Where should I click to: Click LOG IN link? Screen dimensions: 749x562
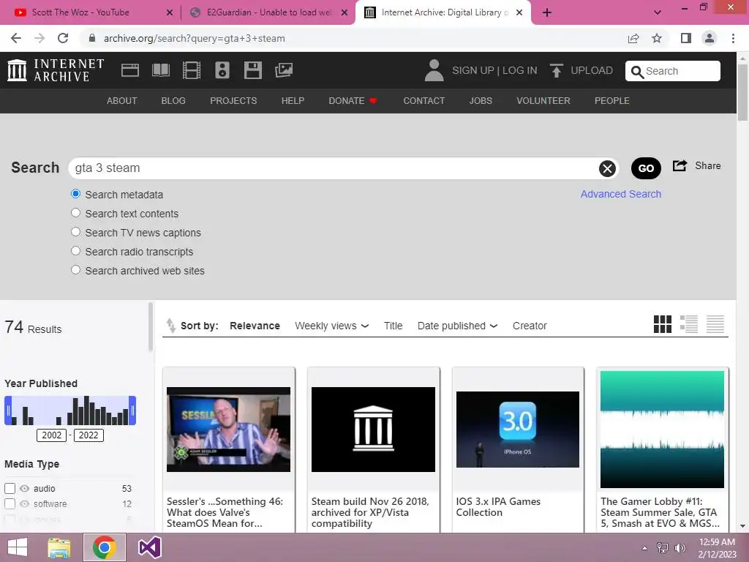(x=520, y=70)
